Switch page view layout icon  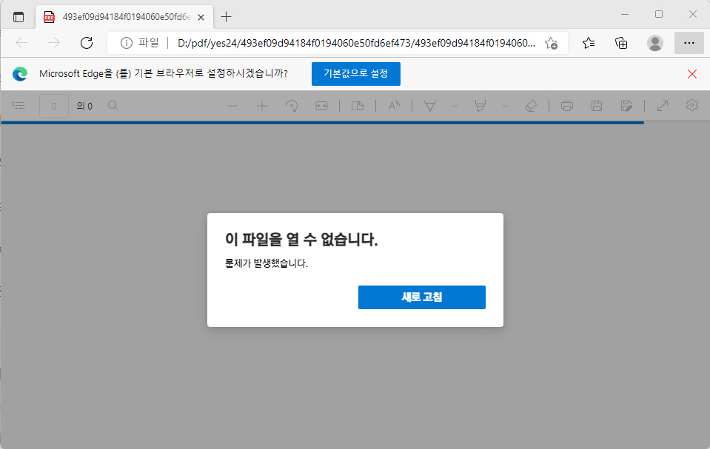click(358, 106)
